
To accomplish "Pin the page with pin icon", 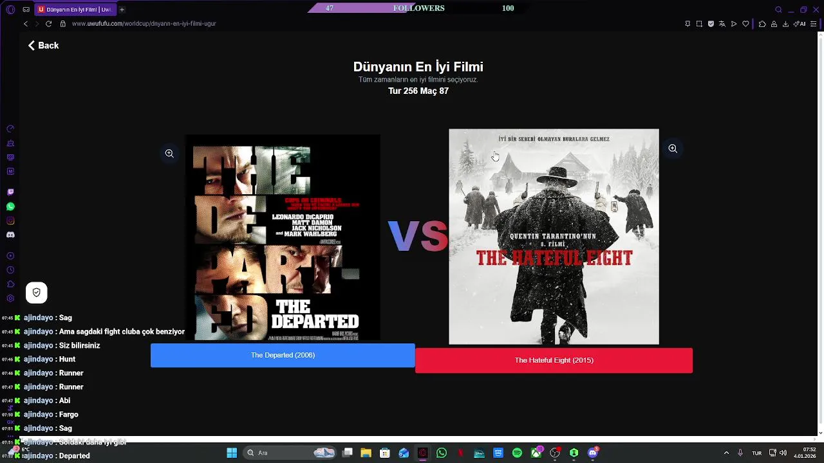I will pos(688,24).
